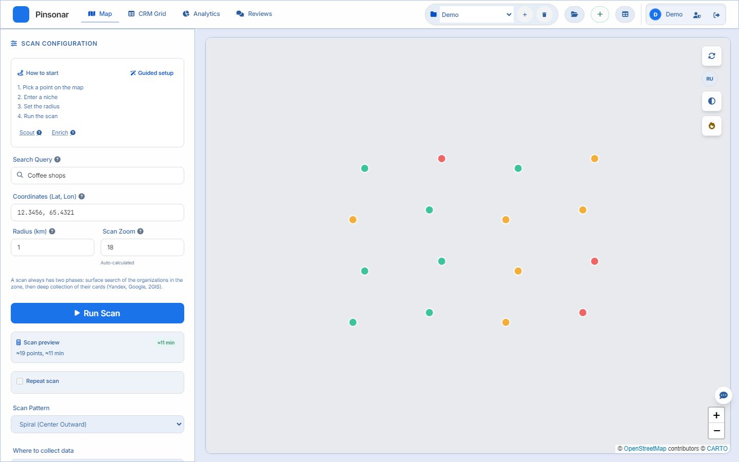Open the Demo project dropdown
The image size is (739, 462).
(x=476, y=14)
